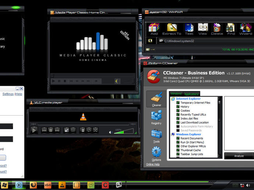The image size is (254, 190).
Task: Click Extract To in WinRAR toolbar
Action: (172, 29)
